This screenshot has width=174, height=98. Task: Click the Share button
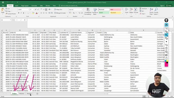pyautogui.click(x=169, y=6)
